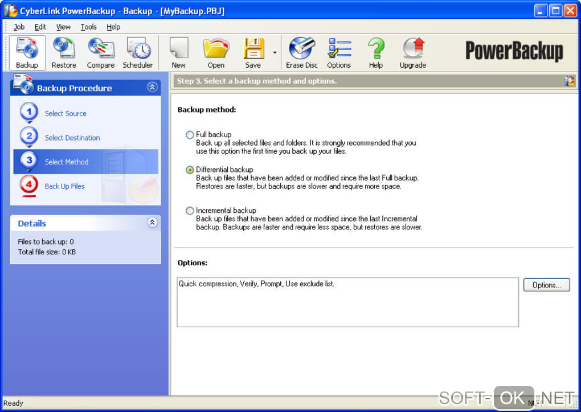Open the Scheduler
This screenshot has width=581, height=412.
[x=138, y=53]
